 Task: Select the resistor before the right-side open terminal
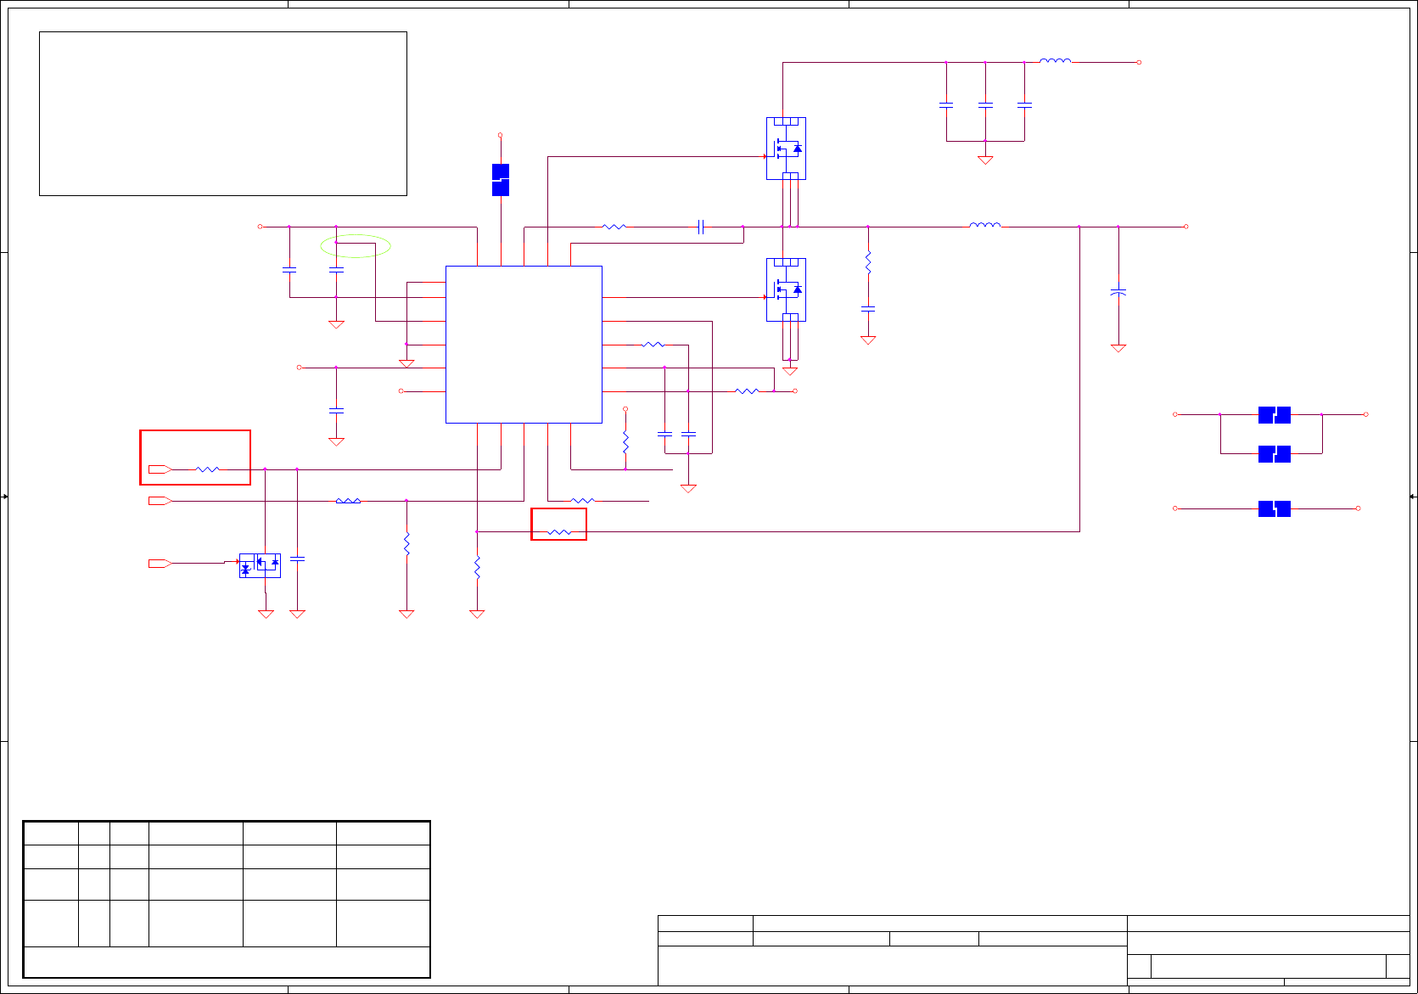click(747, 391)
